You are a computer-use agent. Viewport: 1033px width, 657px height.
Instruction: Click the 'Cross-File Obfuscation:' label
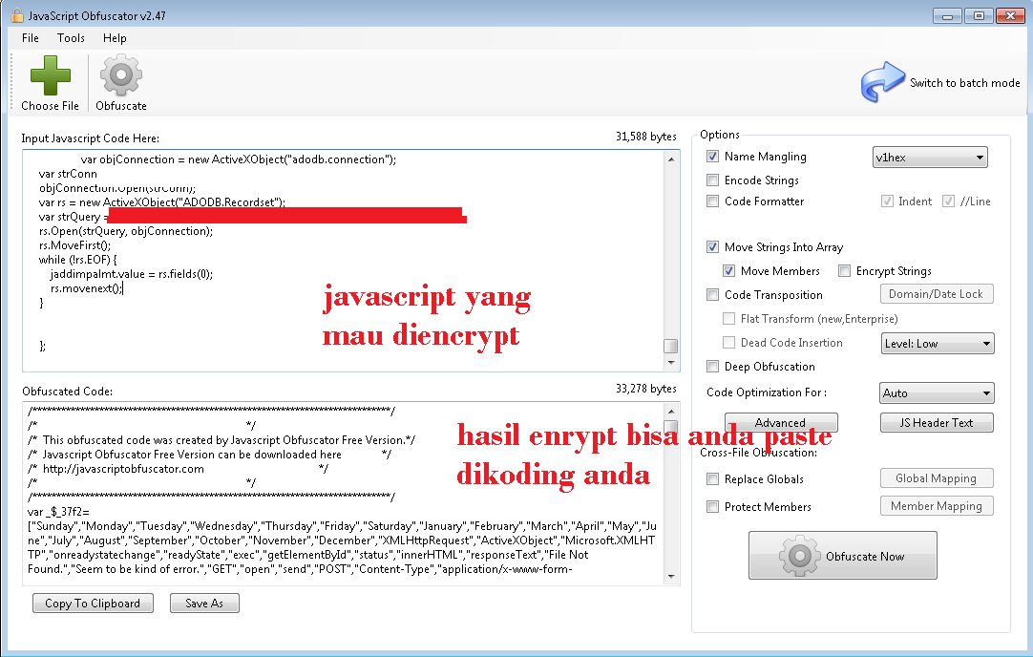[x=758, y=452]
